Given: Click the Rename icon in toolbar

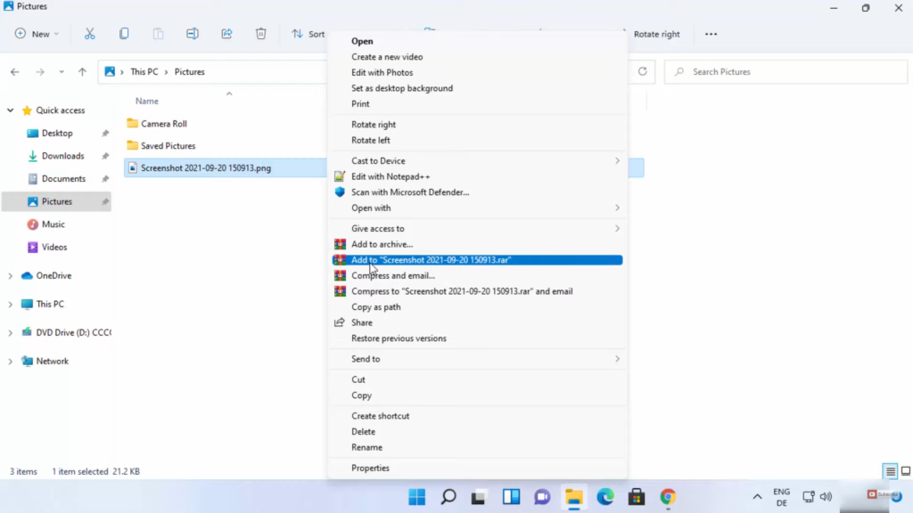Looking at the screenshot, I should 193,34.
